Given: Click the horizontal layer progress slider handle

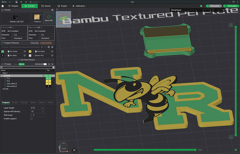Looking at the screenshot, I should (x=195, y=150).
